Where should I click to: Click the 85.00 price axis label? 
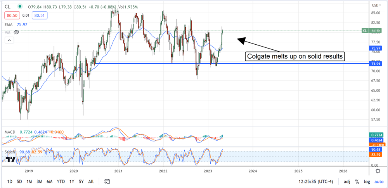coord(375,13)
